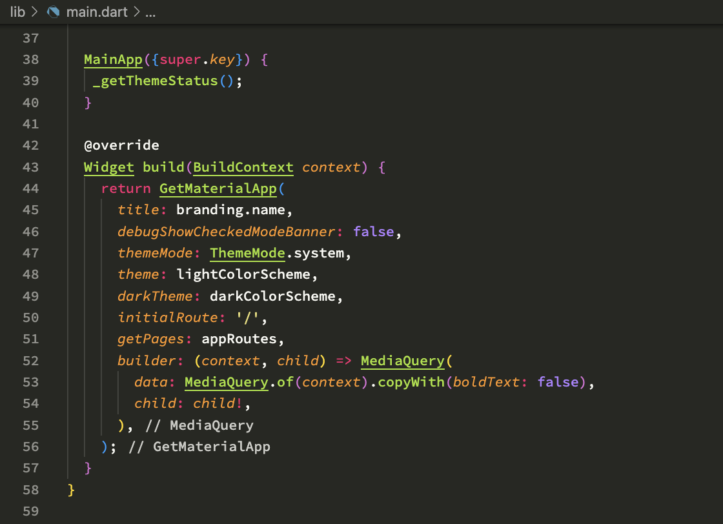Click the Dart file icon in the breadcrumb

(x=53, y=12)
